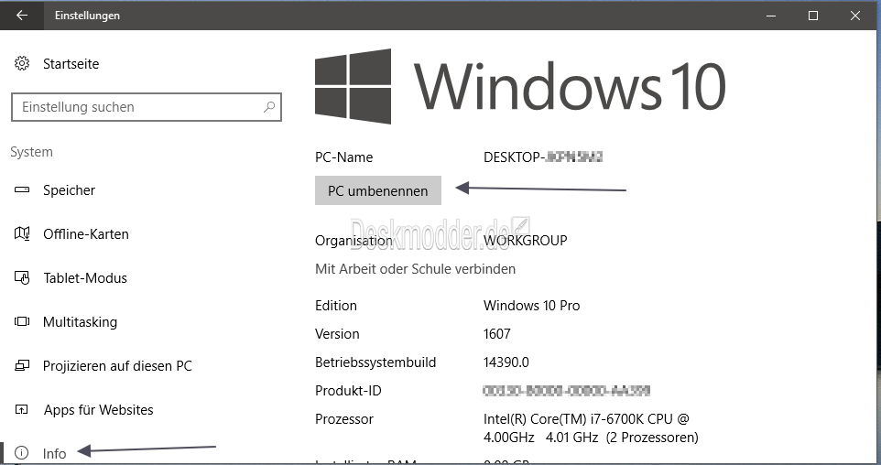The image size is (881, 465).
Task: Select the Multitasking icon
Action: 22,321
